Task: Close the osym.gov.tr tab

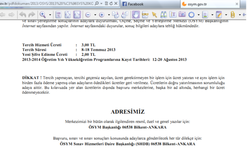Action: [x=237, y=4]
